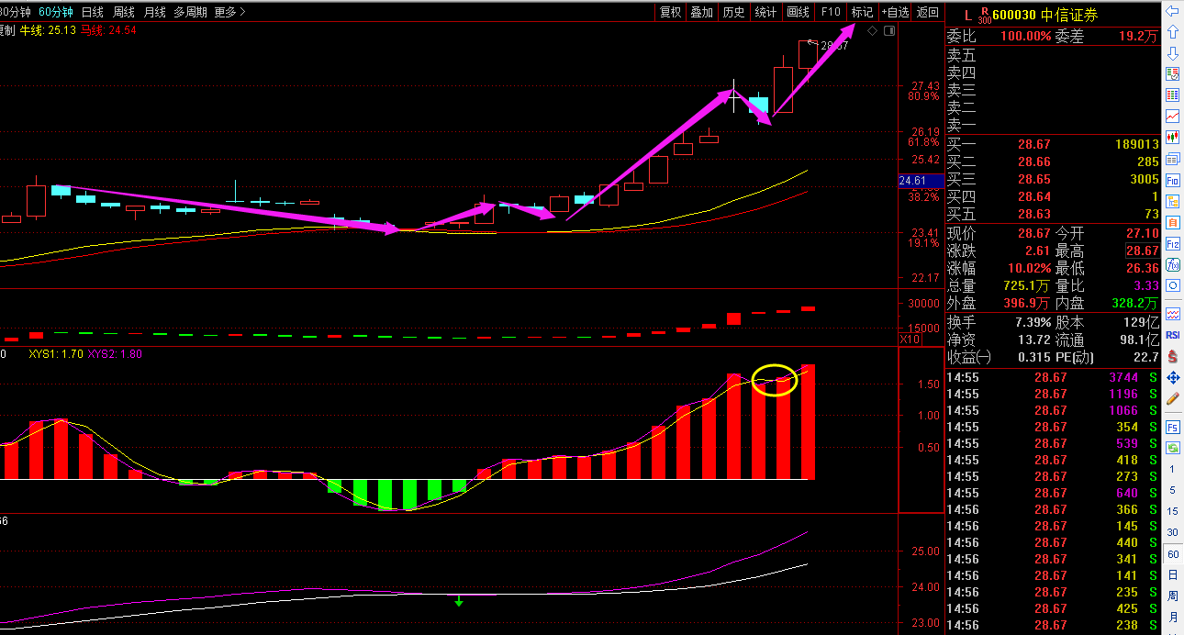Open the quote list icon with clock
This screenshot has width=1184, height=635.
coord(1173,73)
